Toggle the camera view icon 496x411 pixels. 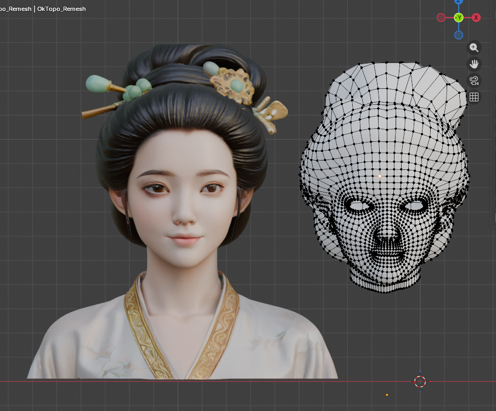[474, 81]
